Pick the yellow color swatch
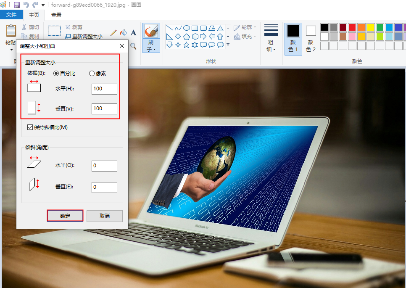This screenshot has height=288, width=406. [371, 27]
